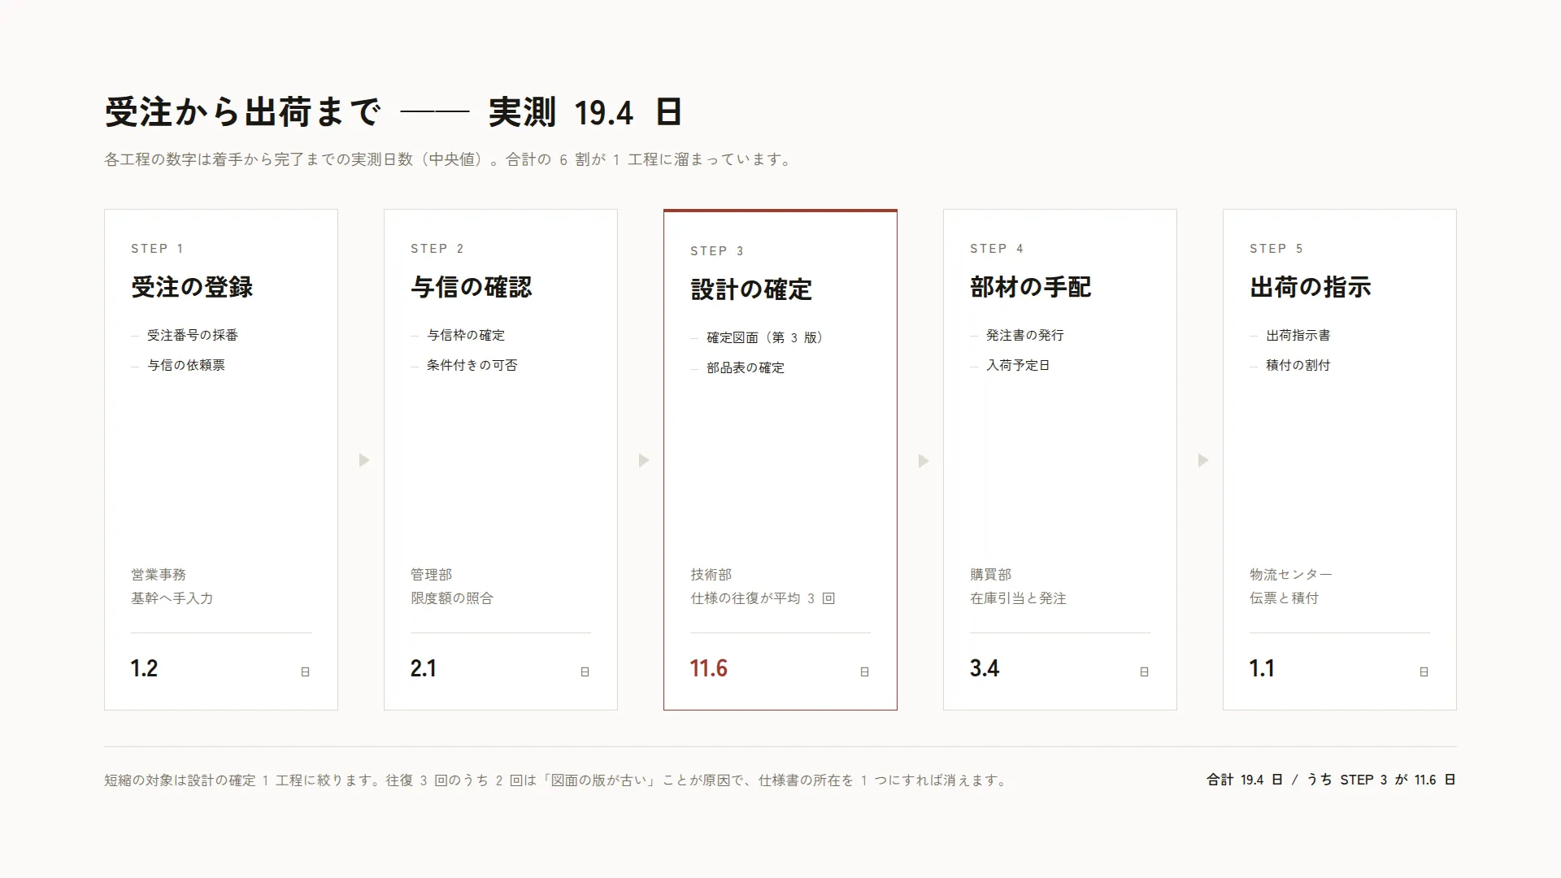The image size is (1561, 878).
Task: Select the highlighted 設計の確定 card heading
Action: point(751,289)
